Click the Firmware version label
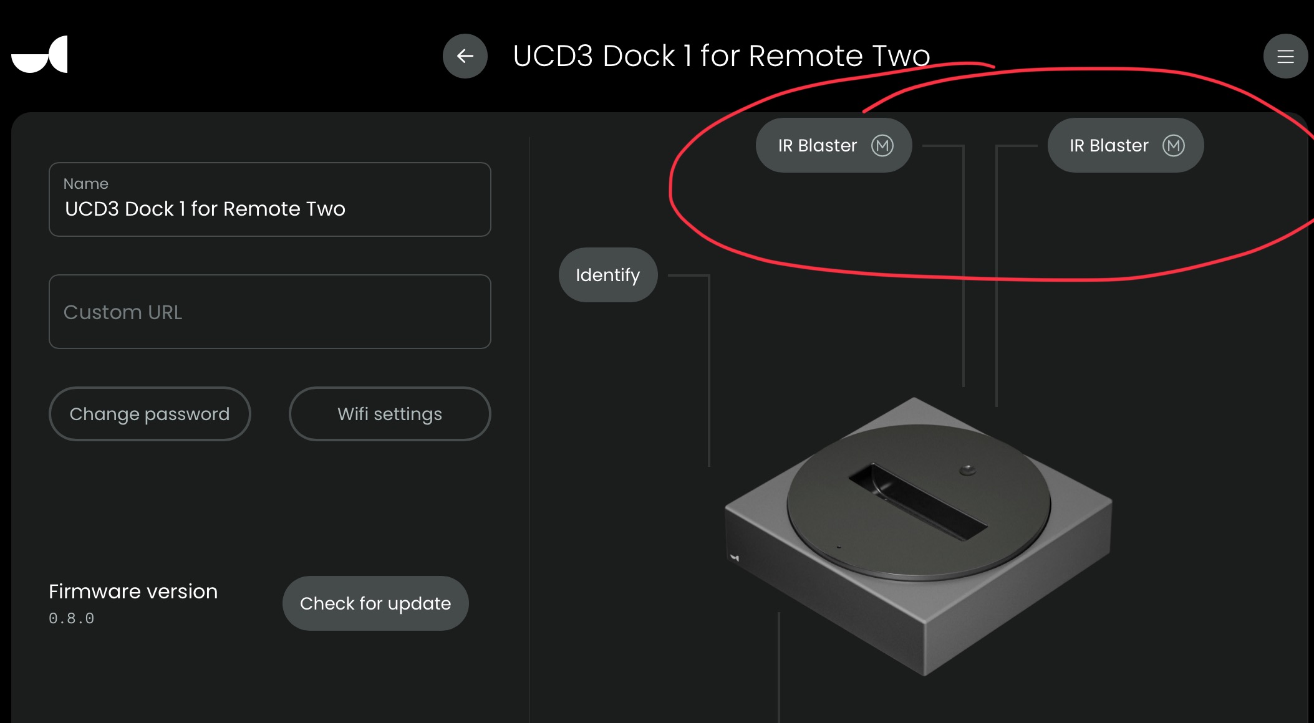 coord(133,591)
